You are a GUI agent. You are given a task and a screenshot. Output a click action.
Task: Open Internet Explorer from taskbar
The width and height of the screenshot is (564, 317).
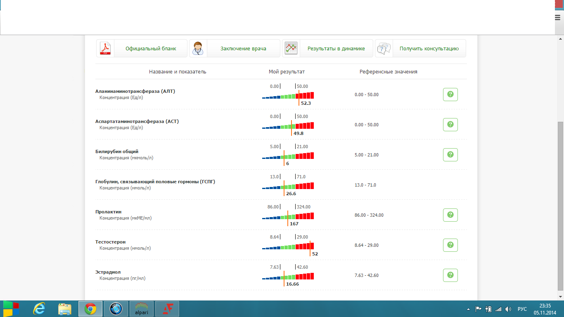[x=40, y=309]
